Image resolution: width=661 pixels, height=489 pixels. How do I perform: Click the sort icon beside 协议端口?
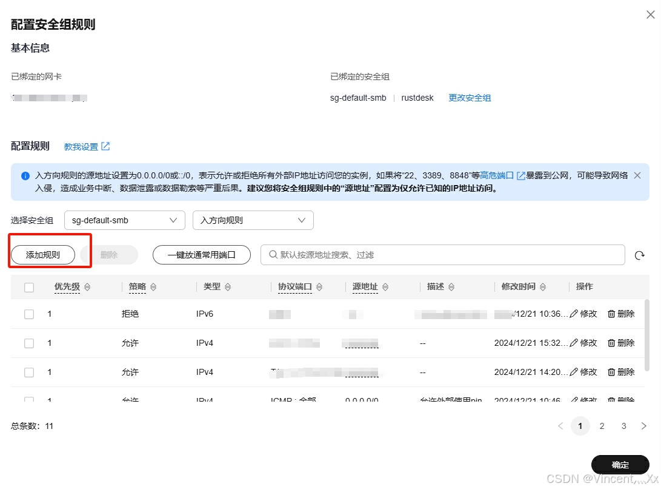pos(319,287)
